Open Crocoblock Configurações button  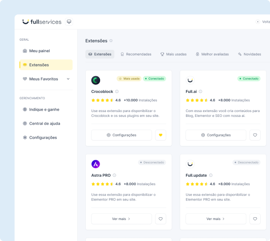(122, 135)
